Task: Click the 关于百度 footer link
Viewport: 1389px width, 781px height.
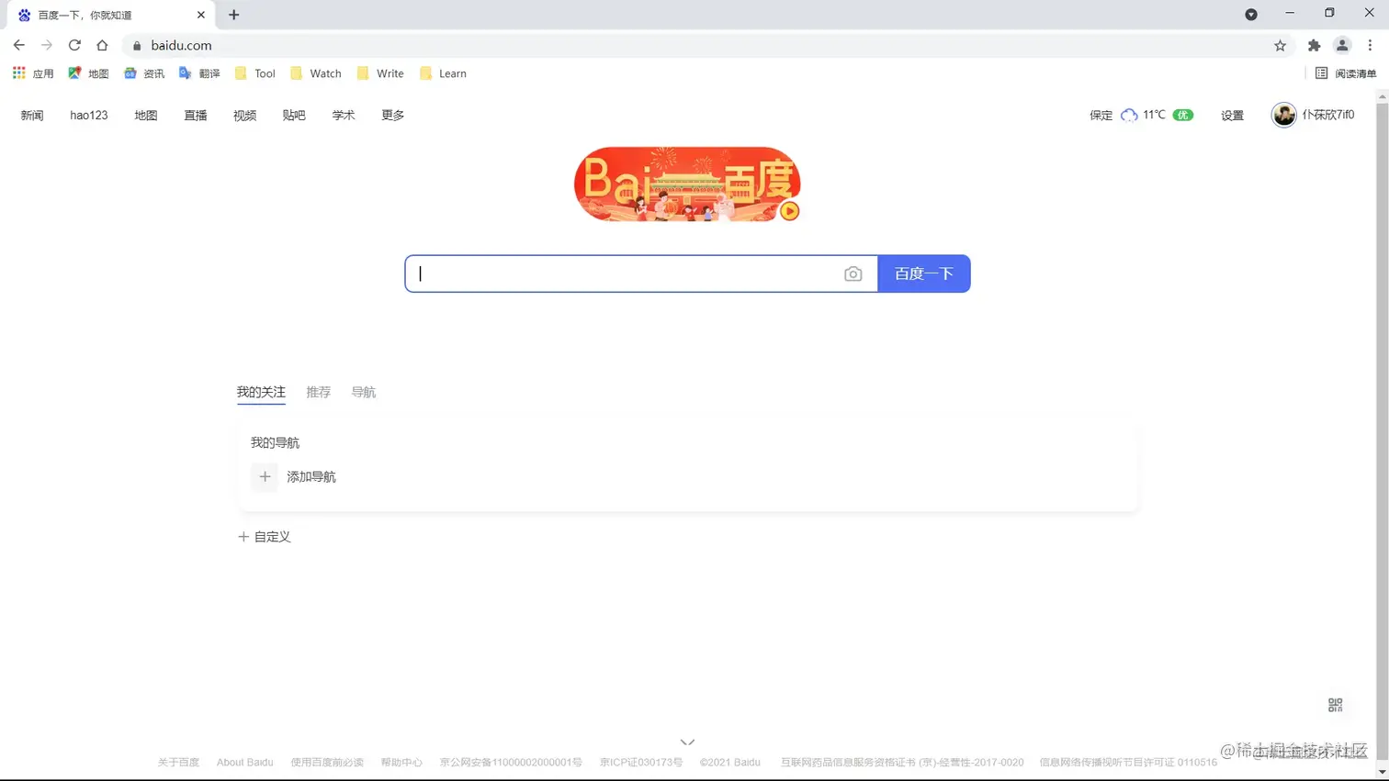Action: (178, 763)
